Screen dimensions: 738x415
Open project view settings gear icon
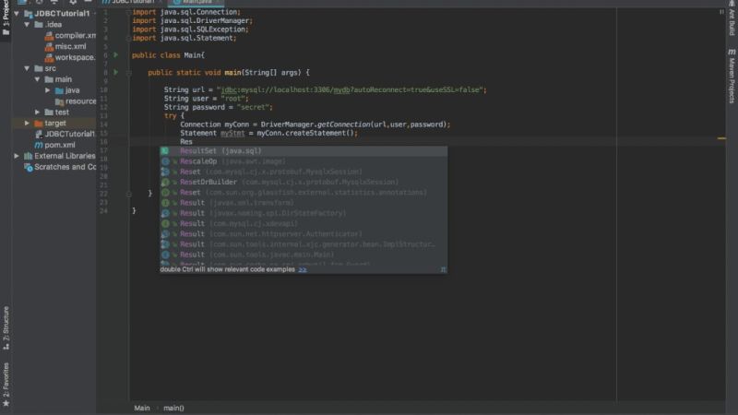click(x=73, y=2)
